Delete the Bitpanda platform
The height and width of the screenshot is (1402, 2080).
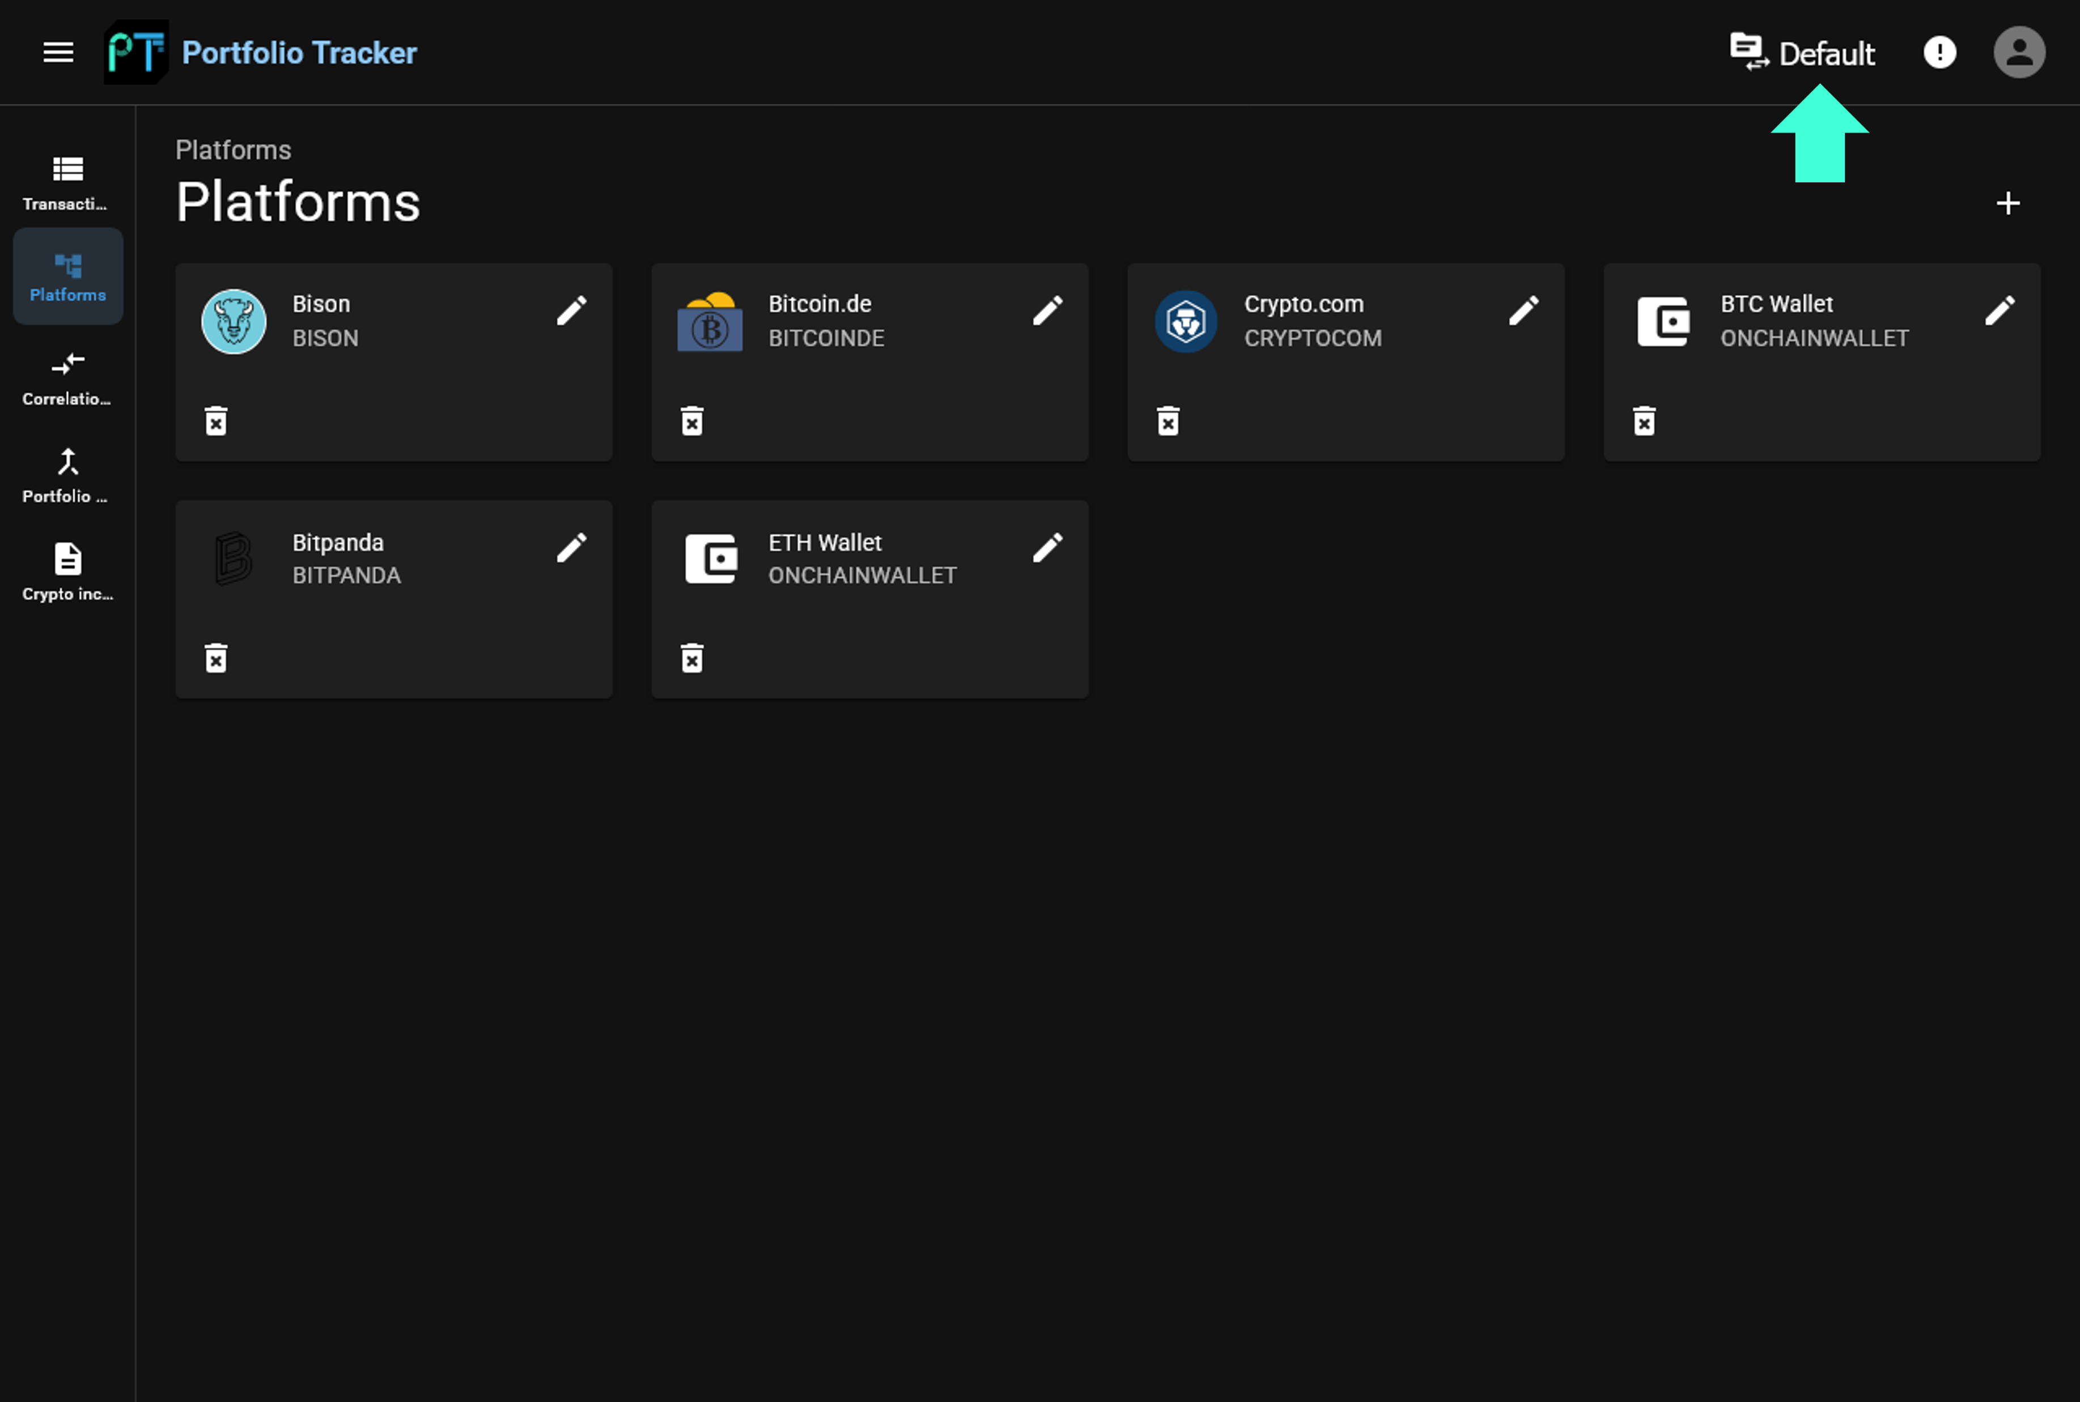point(217,658)
